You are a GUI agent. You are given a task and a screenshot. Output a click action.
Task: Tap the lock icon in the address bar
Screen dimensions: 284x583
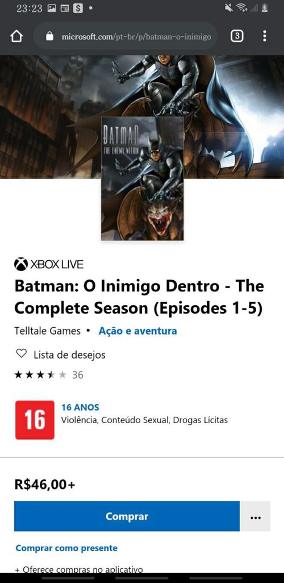click(49, 36)
